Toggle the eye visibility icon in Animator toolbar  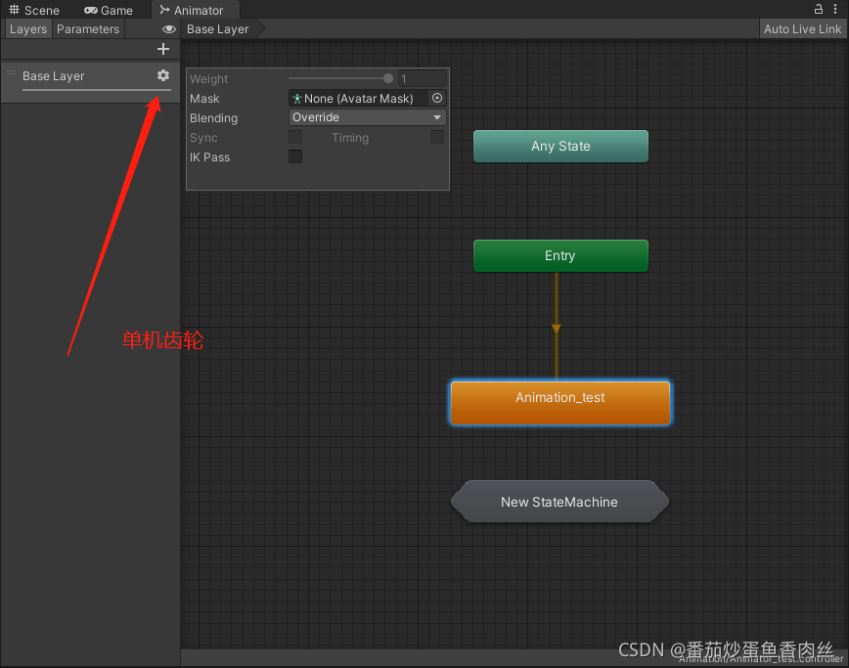click(169, 29)
